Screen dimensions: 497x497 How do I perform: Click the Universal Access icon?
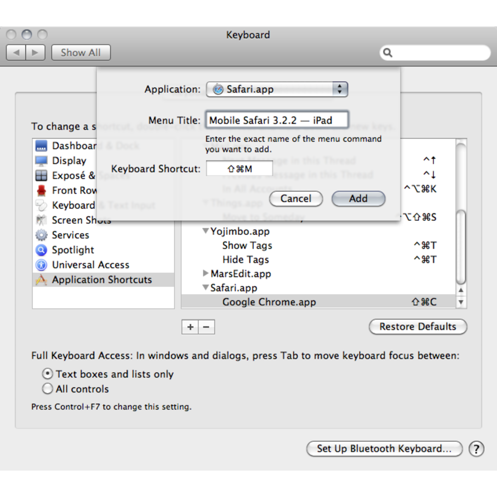point(41,265)
